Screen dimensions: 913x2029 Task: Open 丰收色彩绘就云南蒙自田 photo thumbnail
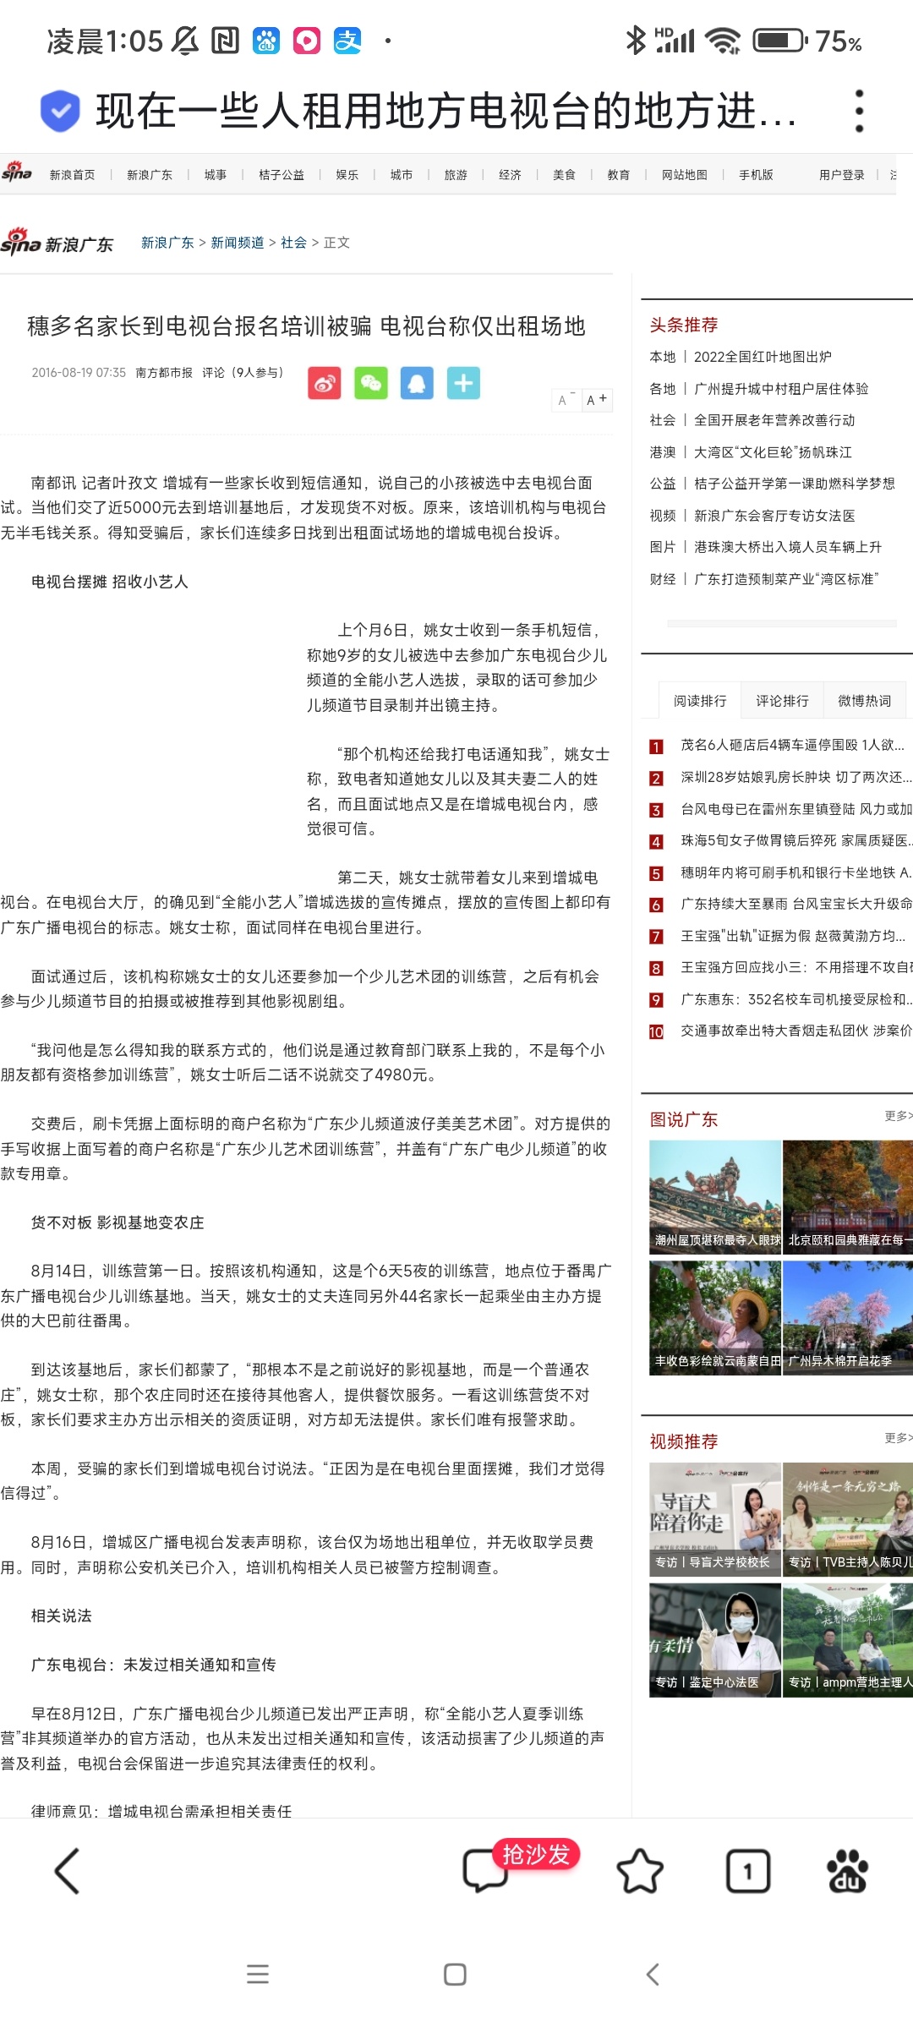point(715,1317)
